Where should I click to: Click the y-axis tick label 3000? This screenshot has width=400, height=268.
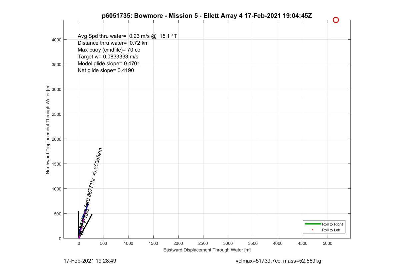[56, 89]
